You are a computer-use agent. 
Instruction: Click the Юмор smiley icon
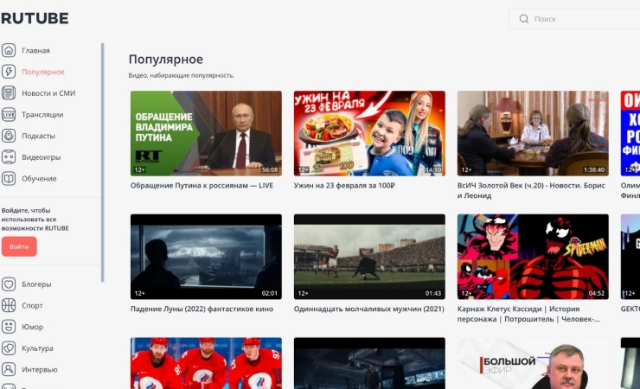pyautogui.click(x=9, y=327)
